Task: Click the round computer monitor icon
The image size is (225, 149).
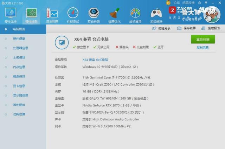Action: (x=62, y=43)
